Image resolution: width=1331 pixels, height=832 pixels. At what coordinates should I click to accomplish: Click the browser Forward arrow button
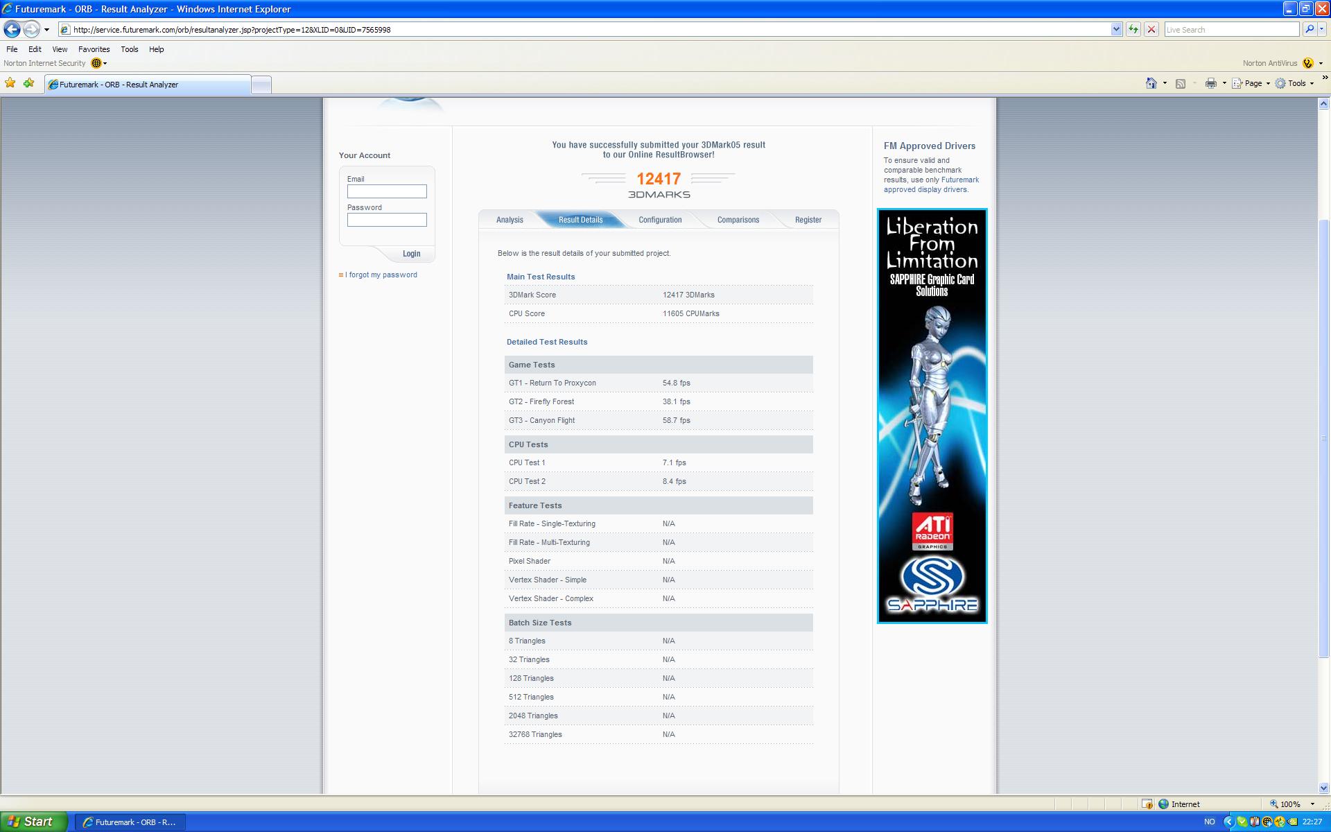pos(31,29)
